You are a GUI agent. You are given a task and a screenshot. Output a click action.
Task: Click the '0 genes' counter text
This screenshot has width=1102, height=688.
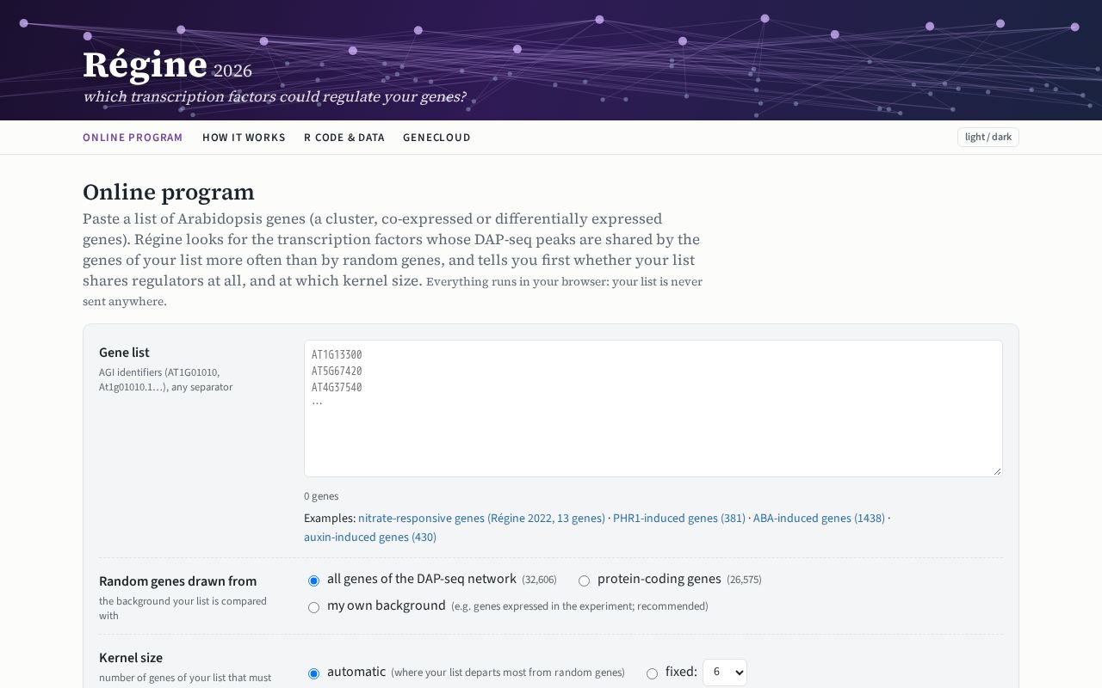pyautogui.click(x=321, y=496)
